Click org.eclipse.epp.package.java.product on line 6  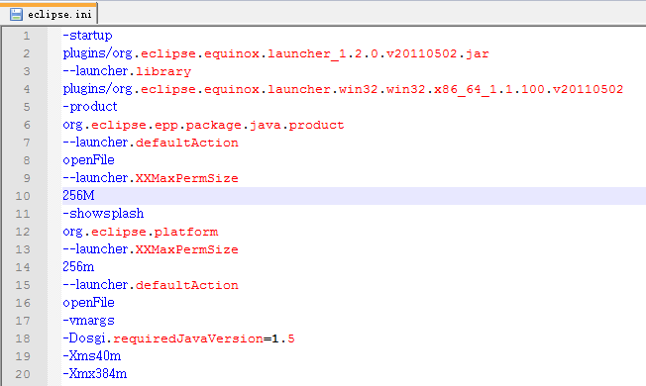point(203,125)
